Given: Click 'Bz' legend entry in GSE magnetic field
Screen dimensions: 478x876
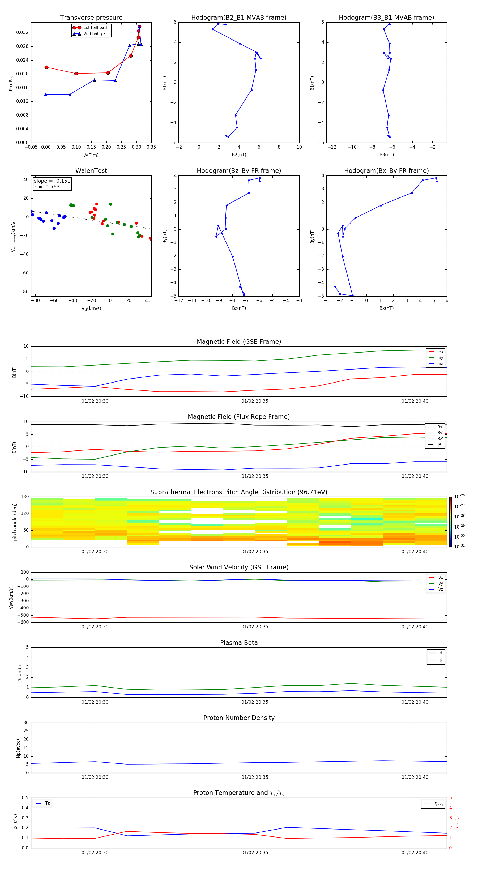Looking at the screenshot, I should point(436,363).
